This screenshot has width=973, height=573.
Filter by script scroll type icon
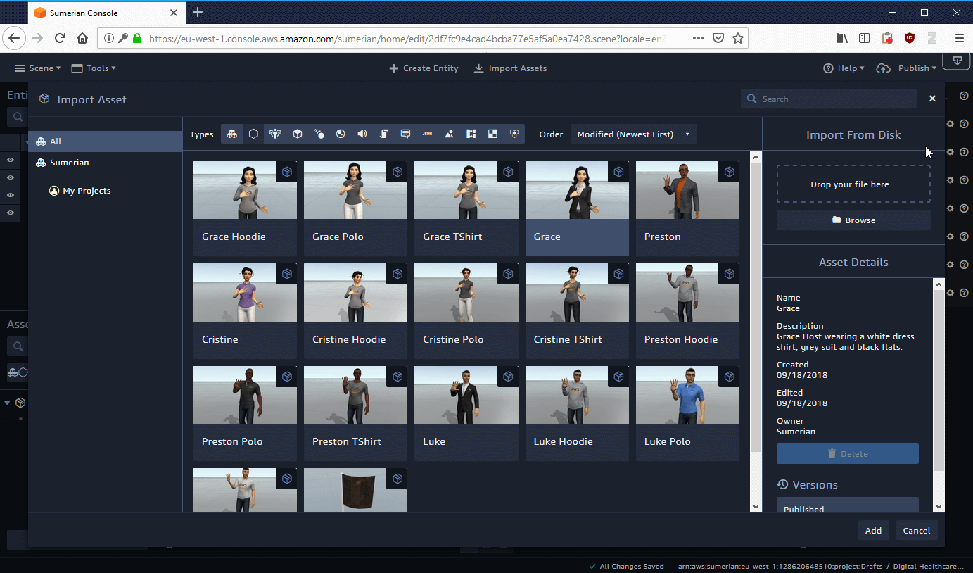384,134
